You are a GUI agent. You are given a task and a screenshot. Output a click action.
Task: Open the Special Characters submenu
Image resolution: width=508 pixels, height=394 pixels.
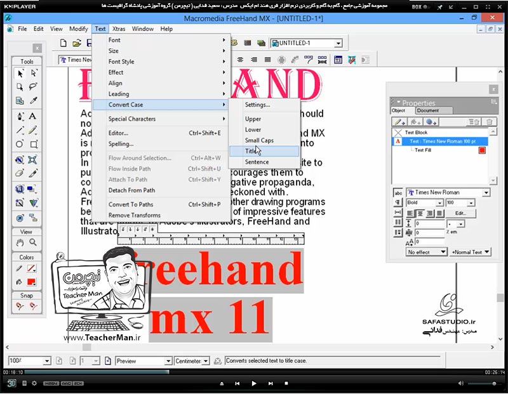[161, 119]
